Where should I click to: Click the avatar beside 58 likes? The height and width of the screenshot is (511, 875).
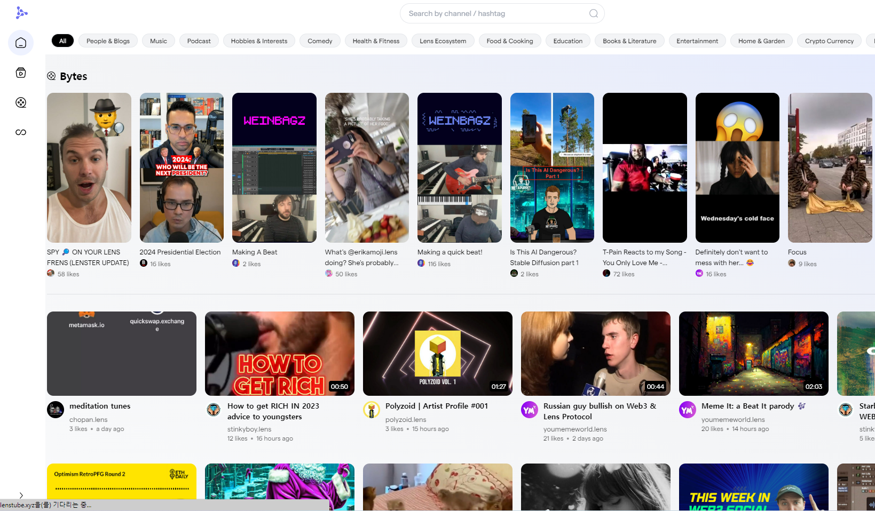(x=51, y=273)
